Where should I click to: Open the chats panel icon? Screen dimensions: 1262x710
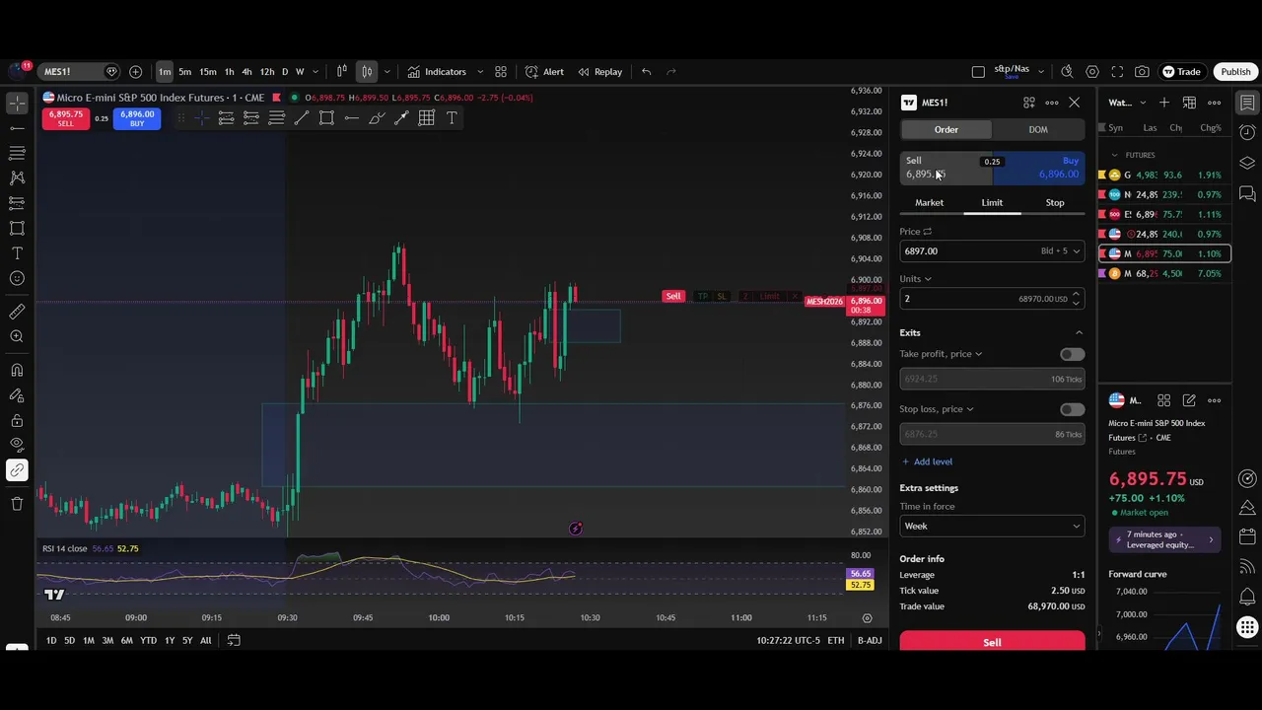click(x=1247, y=193)
